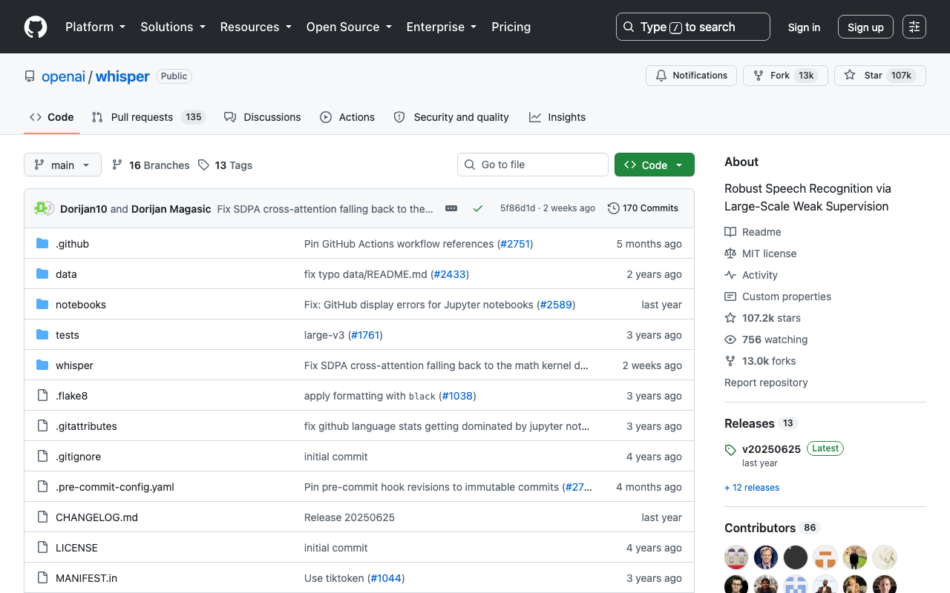Open the .github folder
The width and height of the screenshot is (950, 593).
72,244
